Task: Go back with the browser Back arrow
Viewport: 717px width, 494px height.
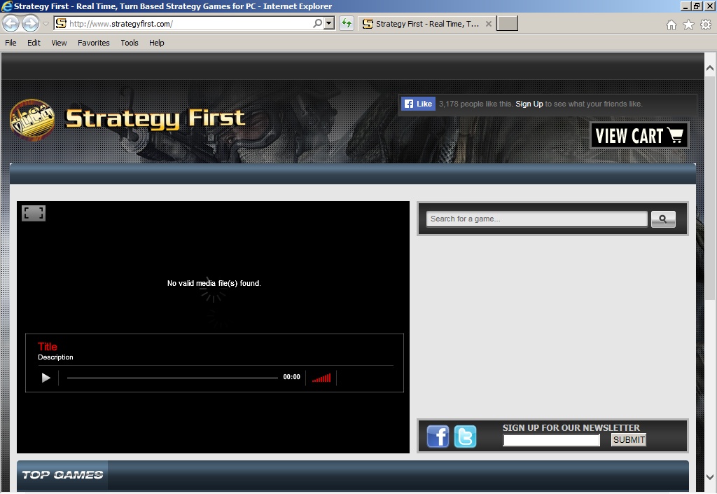Action: coord(11,23)
